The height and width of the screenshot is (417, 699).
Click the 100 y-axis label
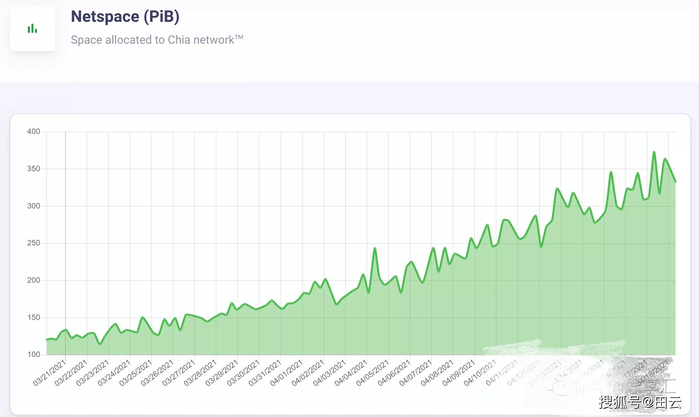(33, 354)
